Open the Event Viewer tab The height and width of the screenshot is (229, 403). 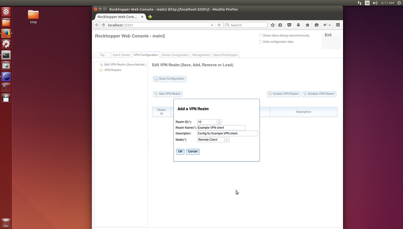coord(121,55)
